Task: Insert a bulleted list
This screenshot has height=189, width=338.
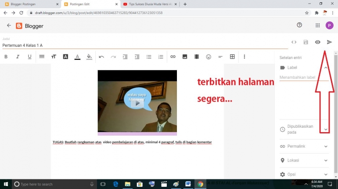Action: click(x=149, y=57)
